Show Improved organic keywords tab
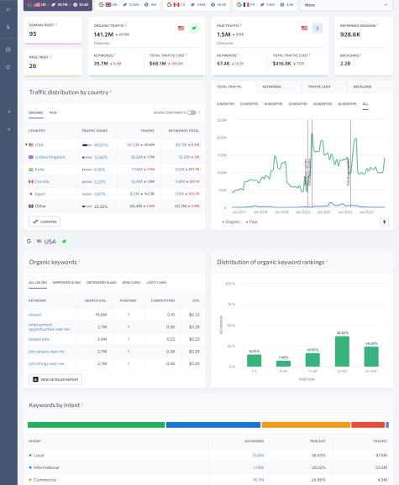 click(66, 283)
